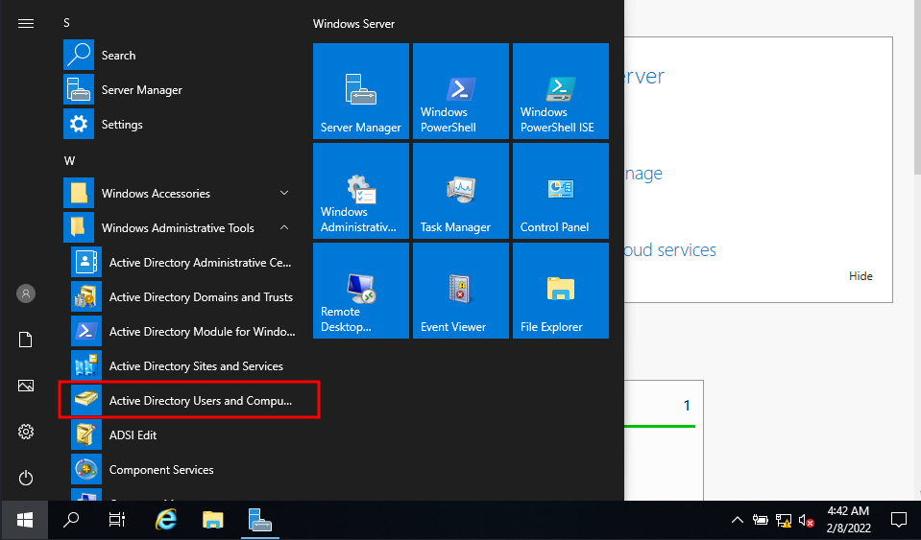Click the Hide link in Server Manager
The height and width of the screenshot is (540, 921).
tap(860, 275)
